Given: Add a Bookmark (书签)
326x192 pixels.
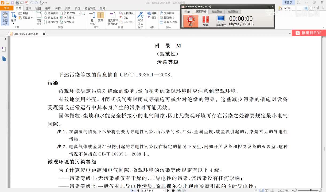Looking at the screenshot, I should (152, 18).
